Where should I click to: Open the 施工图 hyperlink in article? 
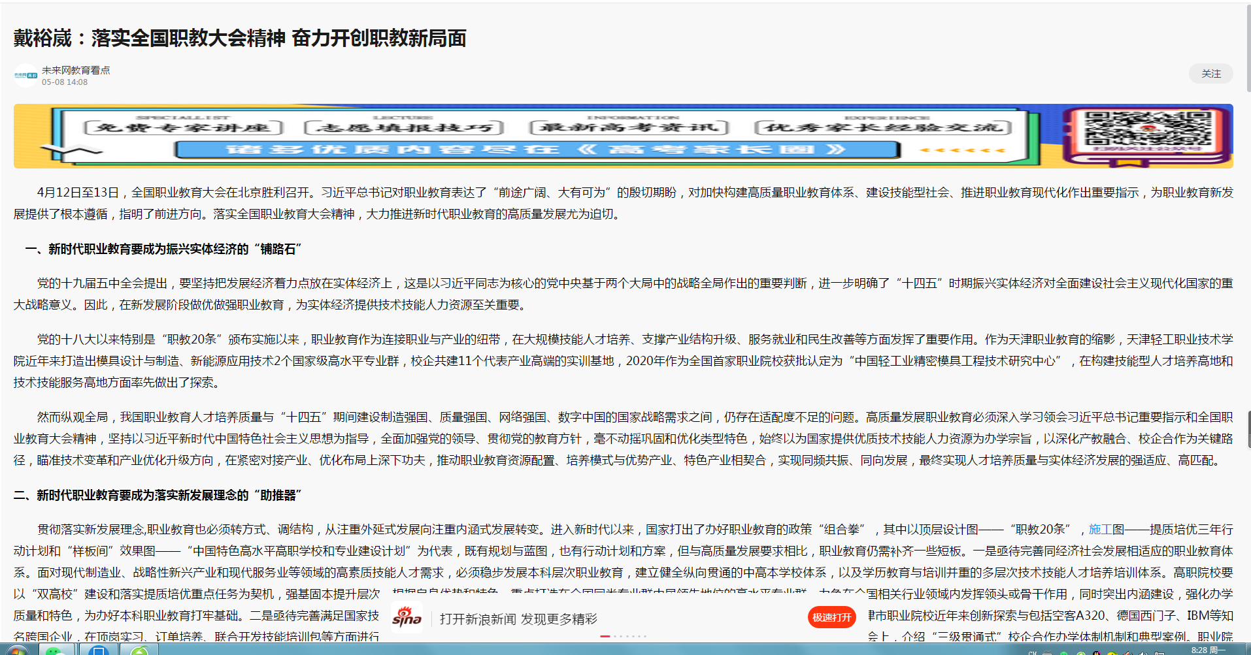point(1106,530)
